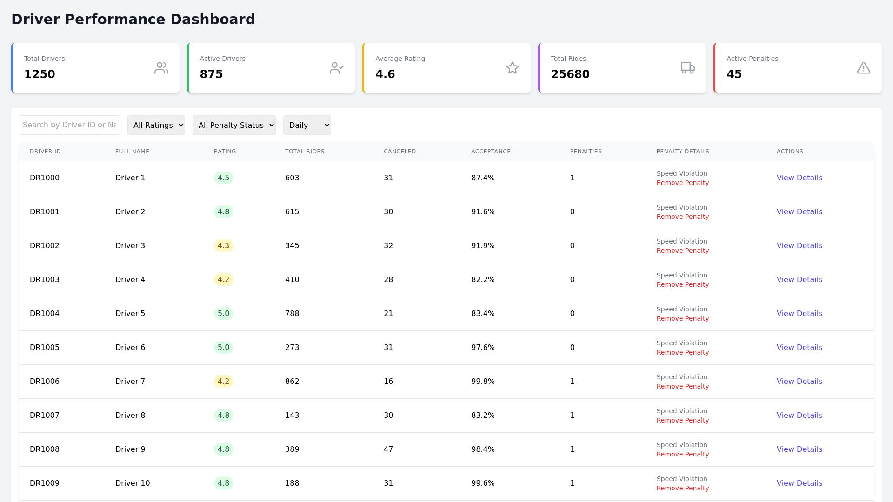Click the Active Drivers user-check icon
The width and height of the screenshot is (893, 502).
(x=337, y=68)
